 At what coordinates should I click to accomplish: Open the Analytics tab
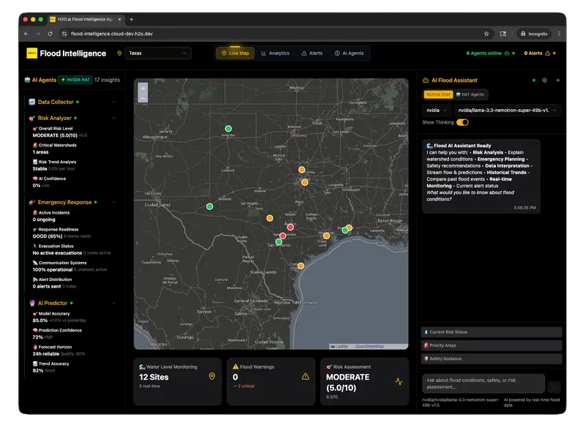pos(276,53)
